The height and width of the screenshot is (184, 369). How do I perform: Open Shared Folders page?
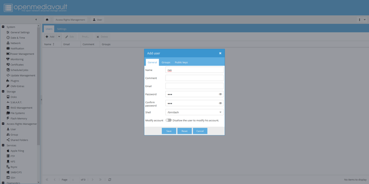click(x=17, y=140)
